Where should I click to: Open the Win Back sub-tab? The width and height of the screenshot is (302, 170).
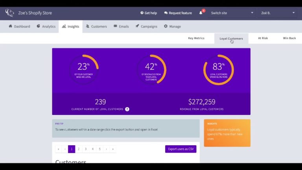pyautogui.click(x=289, y=38)
